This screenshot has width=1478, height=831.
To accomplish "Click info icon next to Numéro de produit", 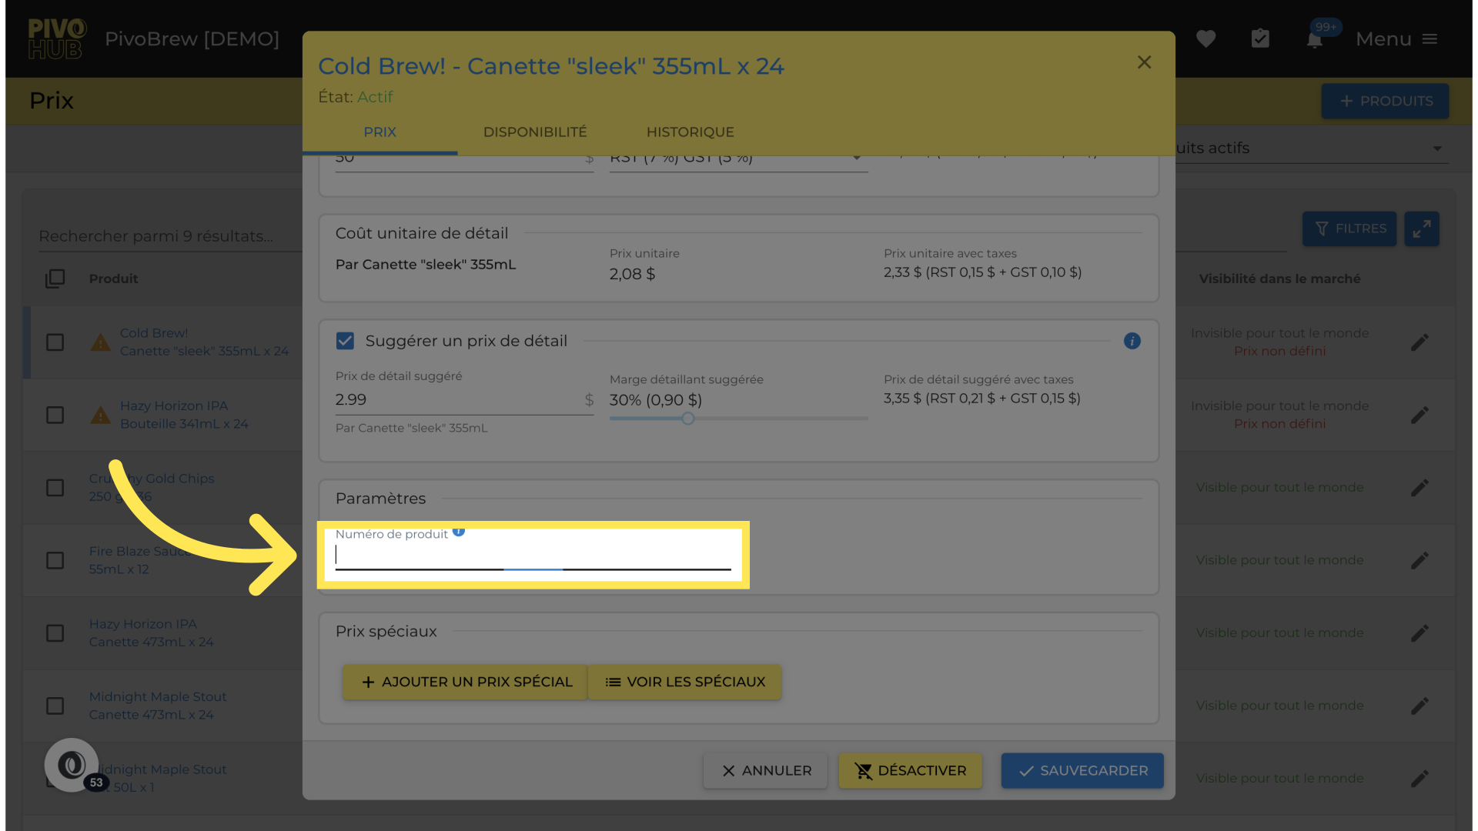I will coord(459,532).
